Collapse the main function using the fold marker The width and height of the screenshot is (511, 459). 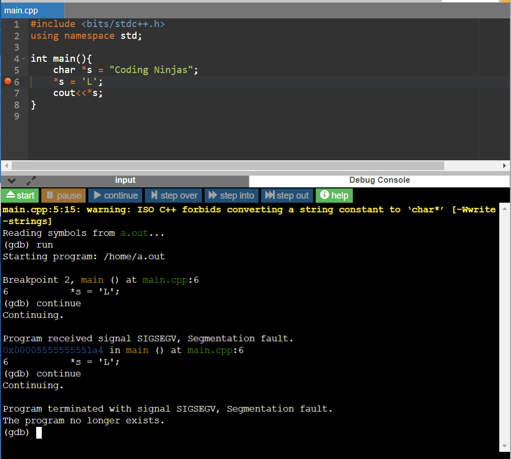(x=22, y=58)
